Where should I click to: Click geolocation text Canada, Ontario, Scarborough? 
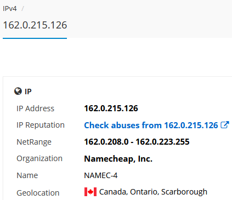pyautogui.click(x=153, y=192)
